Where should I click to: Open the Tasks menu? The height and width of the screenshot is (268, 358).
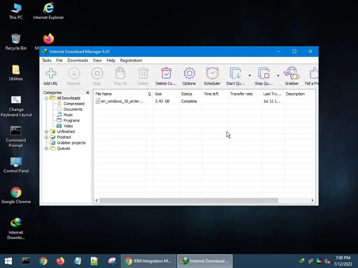[46, 60]
